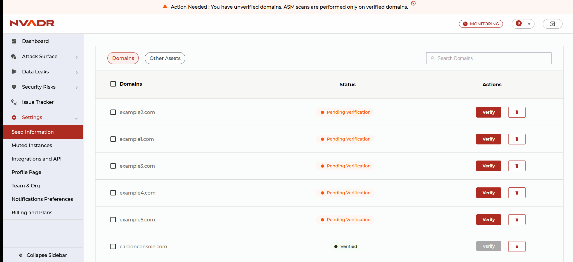Click the logout icon button

tap(553, 24)
